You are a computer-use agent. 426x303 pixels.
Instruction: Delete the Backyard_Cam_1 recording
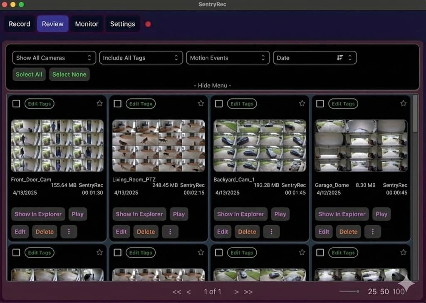247,231
